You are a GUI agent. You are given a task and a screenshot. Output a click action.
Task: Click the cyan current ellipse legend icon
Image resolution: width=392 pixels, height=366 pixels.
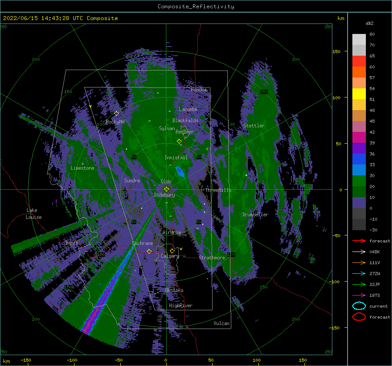coord(359,306)
